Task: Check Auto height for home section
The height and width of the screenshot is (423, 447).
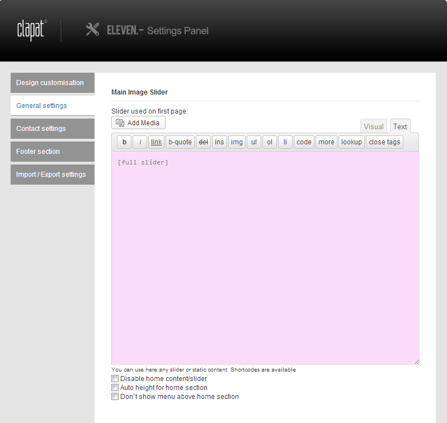Action: [115, 388]
